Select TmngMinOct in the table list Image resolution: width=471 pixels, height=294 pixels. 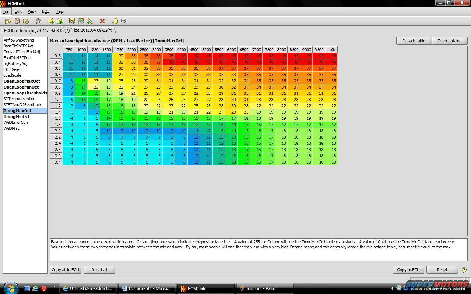[17, 116]
